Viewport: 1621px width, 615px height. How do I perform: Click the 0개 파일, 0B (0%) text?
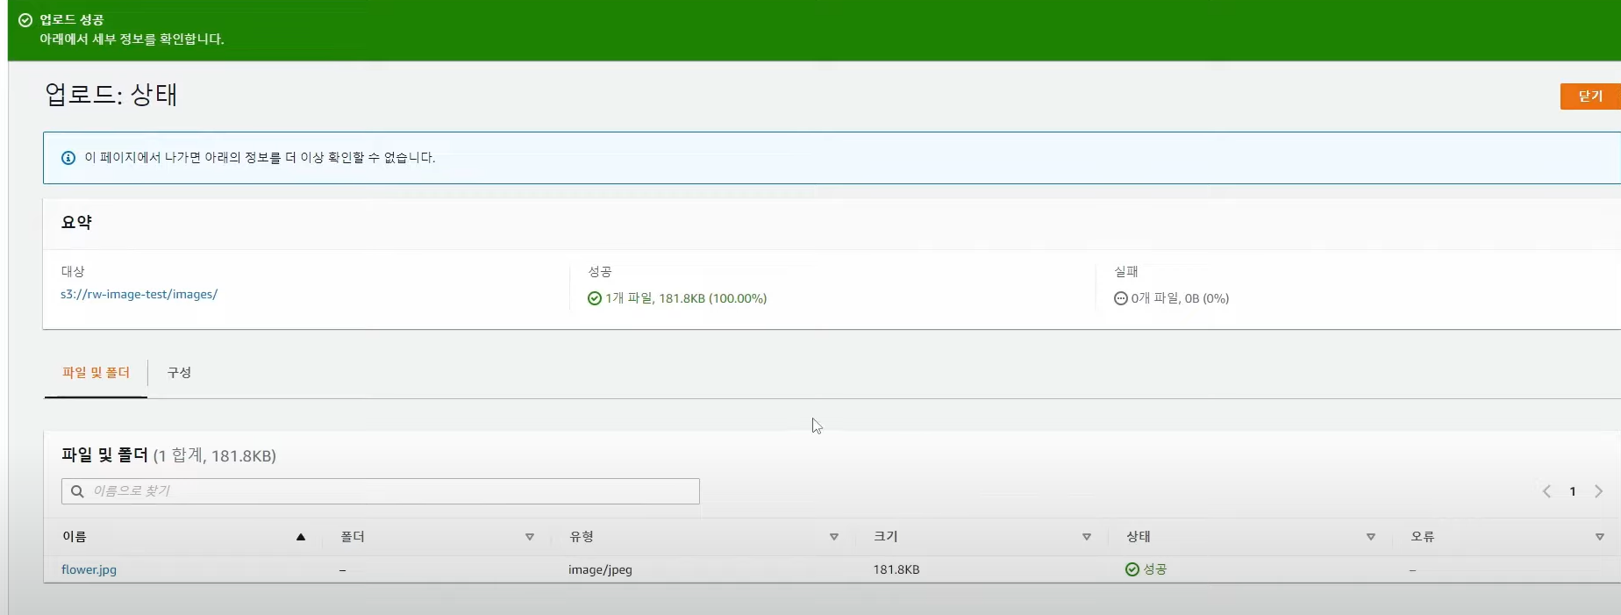click(1180, 298)
